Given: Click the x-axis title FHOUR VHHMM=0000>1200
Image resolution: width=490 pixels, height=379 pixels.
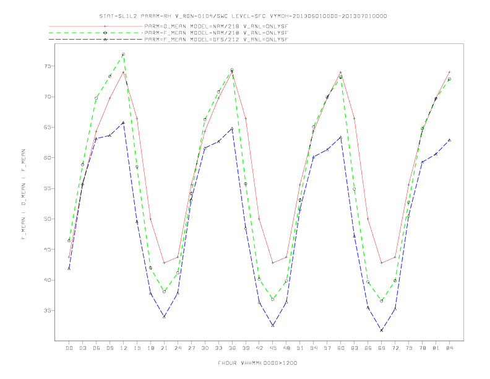Looking at the screenshot, I should click(257, 363).
